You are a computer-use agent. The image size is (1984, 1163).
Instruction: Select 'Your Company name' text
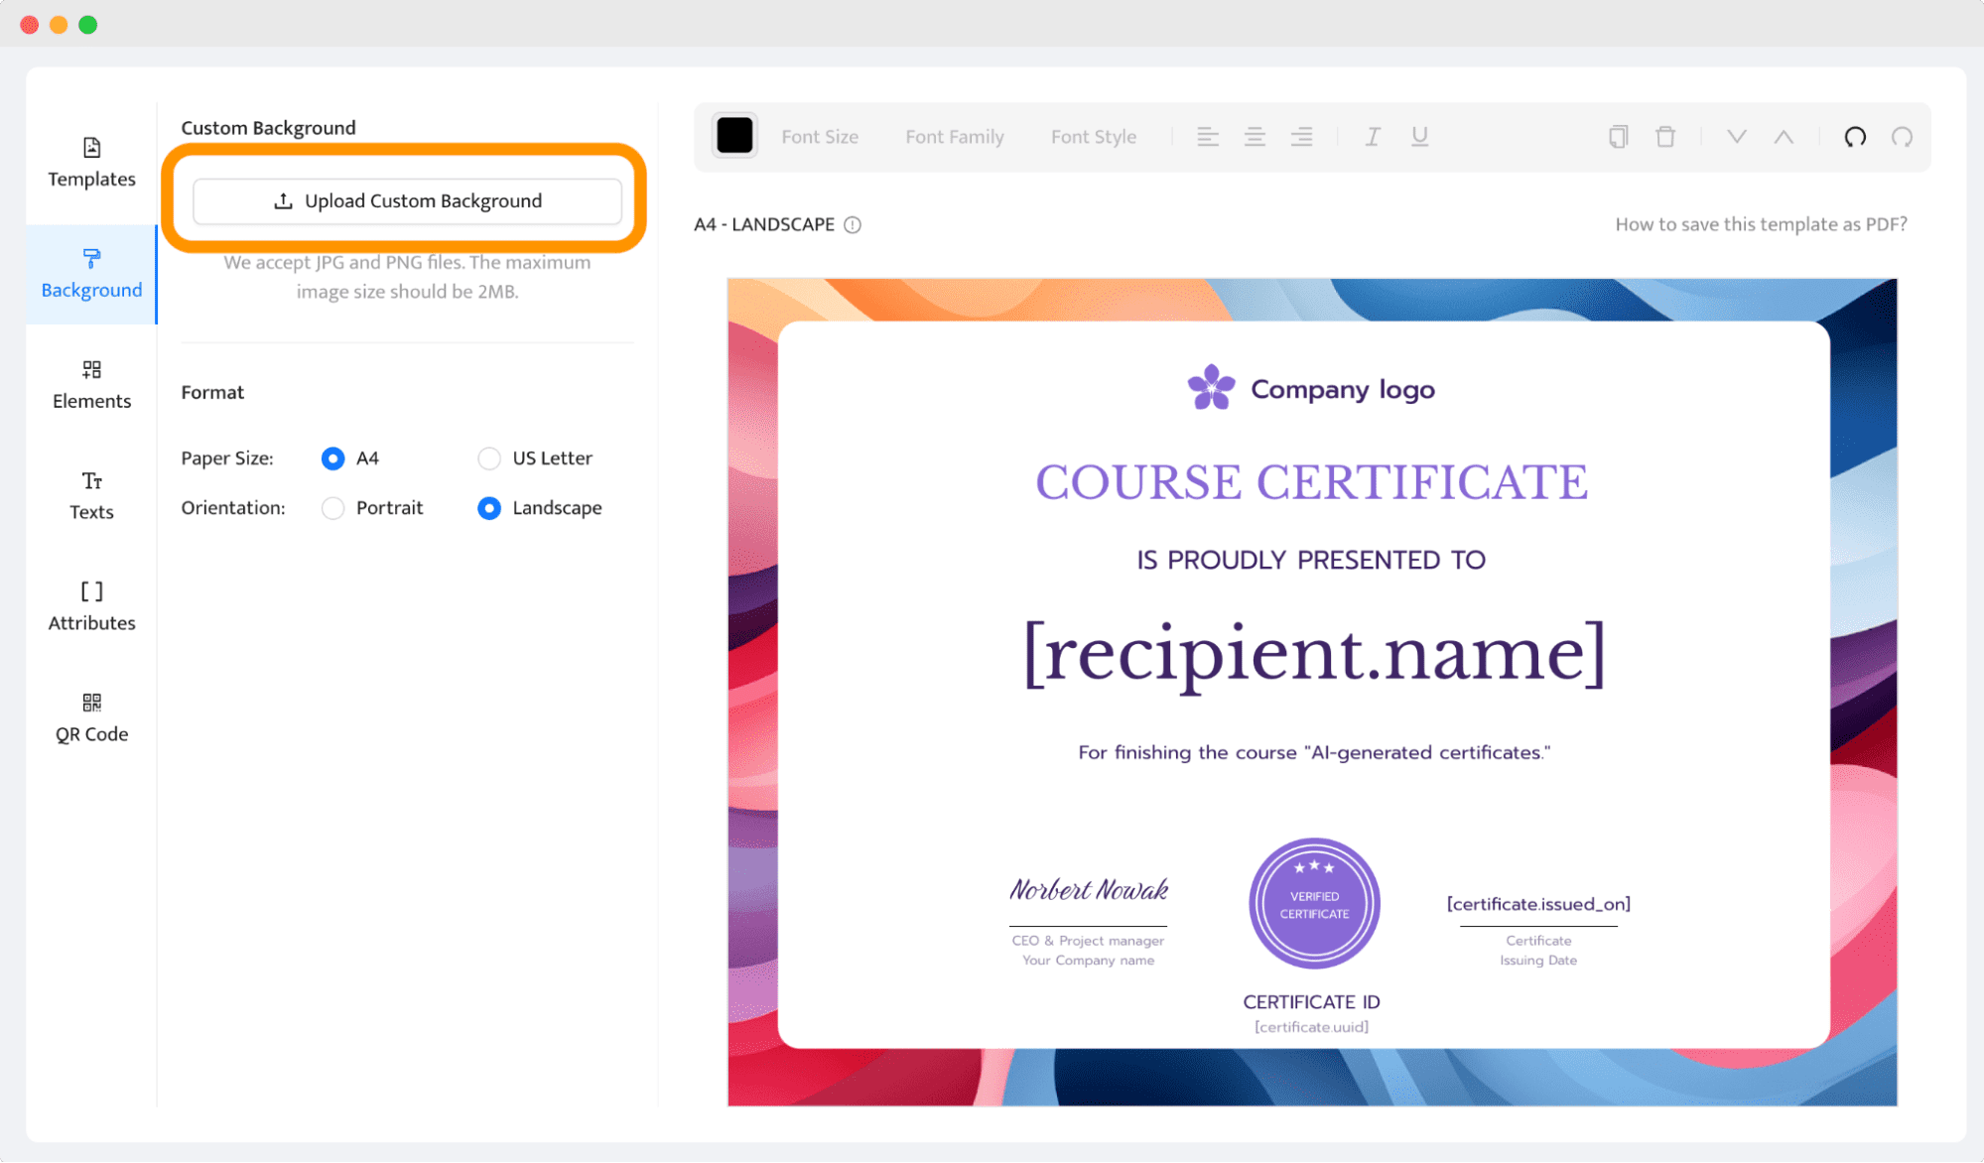(x=1088, y=961)
